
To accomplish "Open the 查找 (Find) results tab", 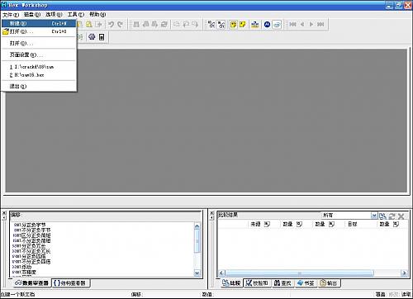I will tap(282, 282).
